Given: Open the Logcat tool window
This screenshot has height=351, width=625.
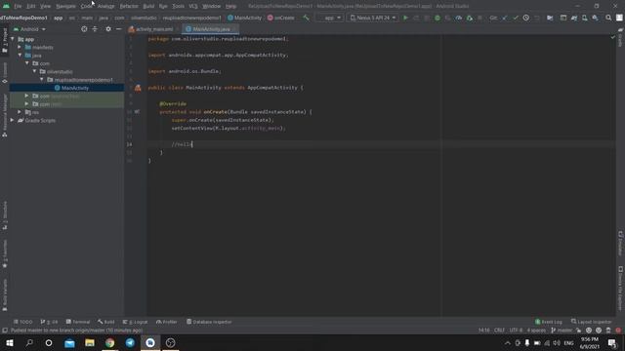Looking at the screenshot, I should 136,322.
